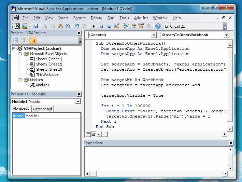Open the Project Explorer toolbar icon
Screen dimensions: 242x182
(126, 26)
